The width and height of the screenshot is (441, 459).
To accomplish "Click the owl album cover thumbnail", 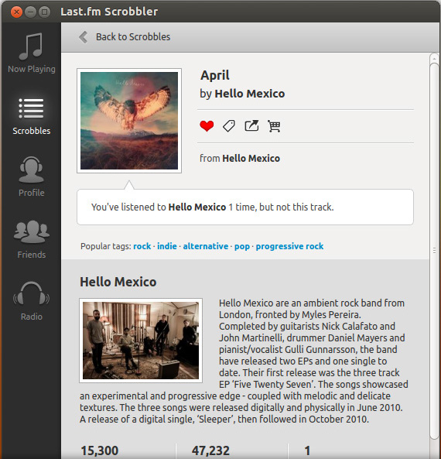I will [129, 121].
